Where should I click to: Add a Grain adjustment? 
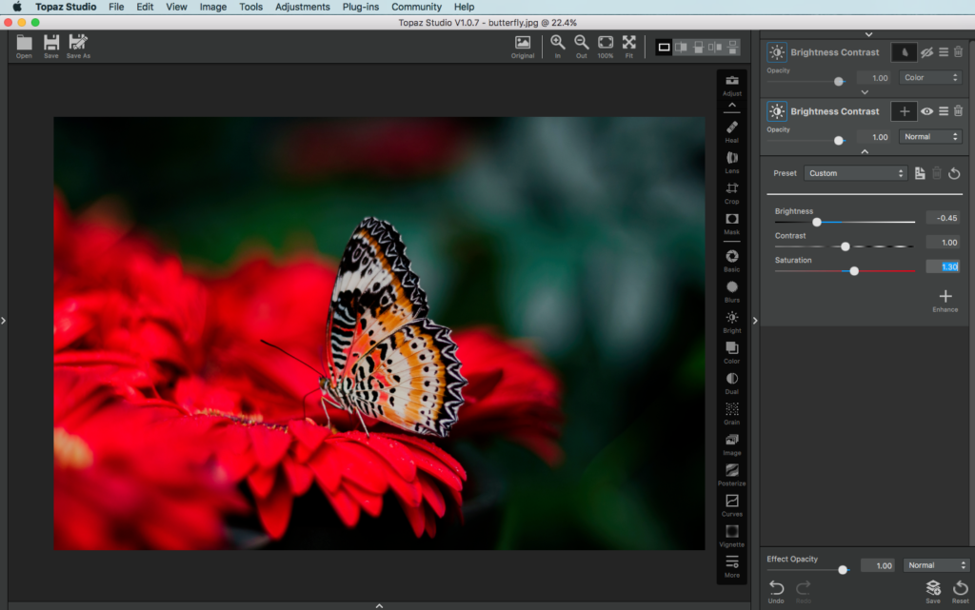[x=732, y=413]
